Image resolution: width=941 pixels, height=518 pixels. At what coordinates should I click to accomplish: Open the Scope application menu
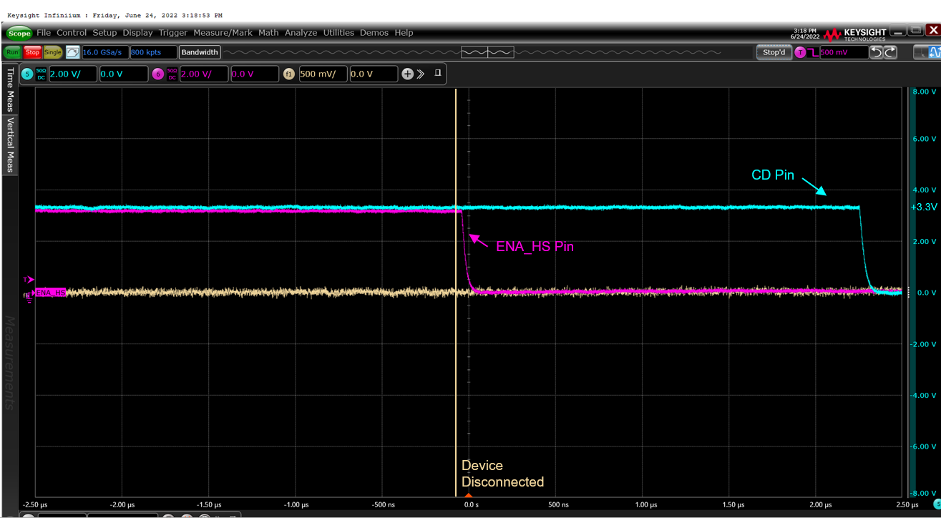coord(18,33)
